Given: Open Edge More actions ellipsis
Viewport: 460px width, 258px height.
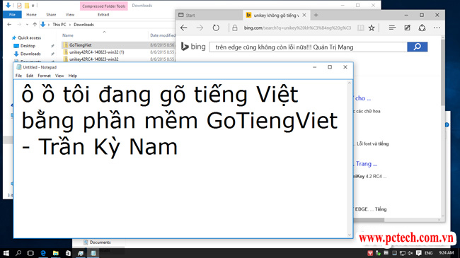Looking at the screenshot, I should point(437,28).
